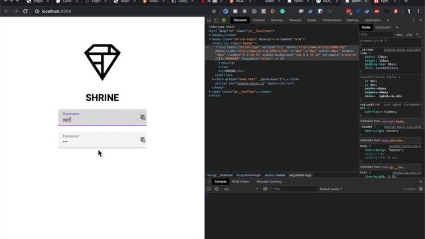Click the password manager icon in Password field
Viewport: 425px width, 239px height.
(143, 140)
